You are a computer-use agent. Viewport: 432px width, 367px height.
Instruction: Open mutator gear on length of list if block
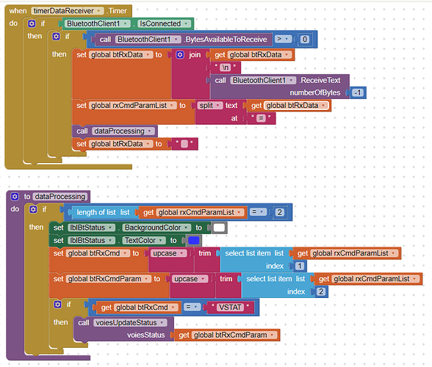tap(33, 209)
